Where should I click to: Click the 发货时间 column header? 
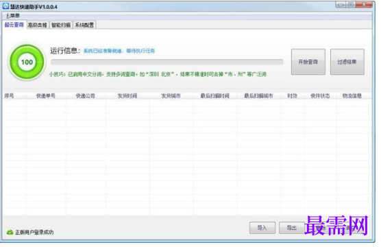pos(127,95)
